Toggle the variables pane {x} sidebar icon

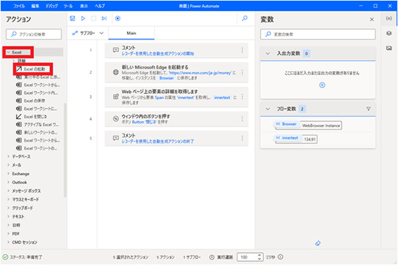click(389, 19)
